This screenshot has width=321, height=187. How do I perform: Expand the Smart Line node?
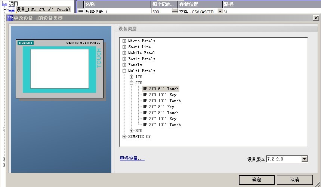coord(124,47)
